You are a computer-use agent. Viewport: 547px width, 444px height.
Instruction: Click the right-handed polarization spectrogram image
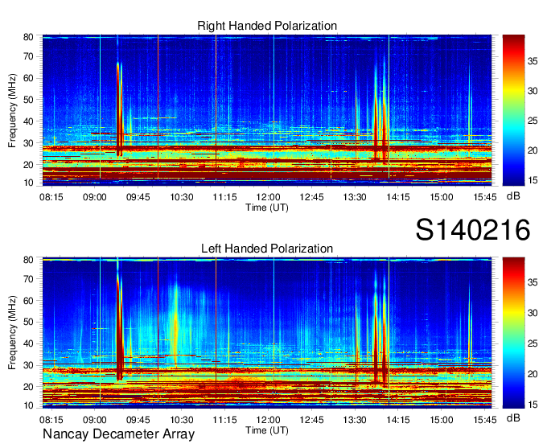tap(267, 110)
